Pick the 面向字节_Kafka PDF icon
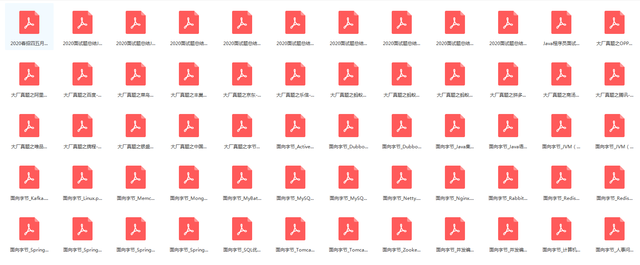640x265 pixels. point(29,177)
